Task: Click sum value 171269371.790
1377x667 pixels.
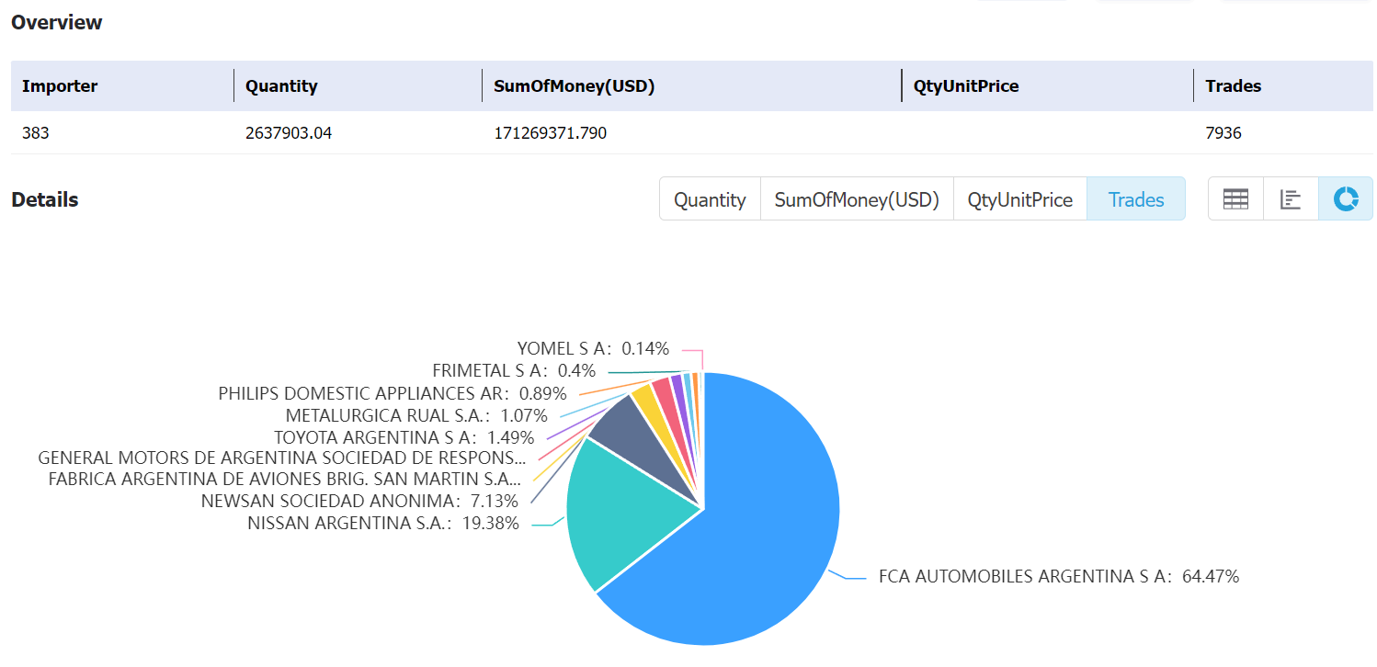Action: click(x=551, y=133)
